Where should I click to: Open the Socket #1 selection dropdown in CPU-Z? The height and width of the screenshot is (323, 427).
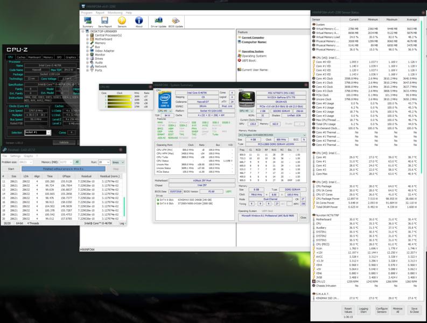[x=38, y=132]
